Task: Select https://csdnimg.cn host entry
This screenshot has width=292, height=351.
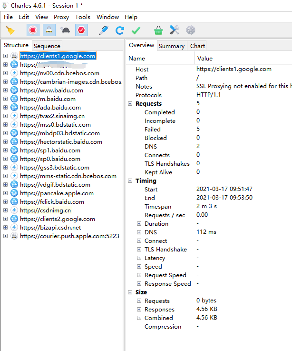Action: tap(45, 211)
